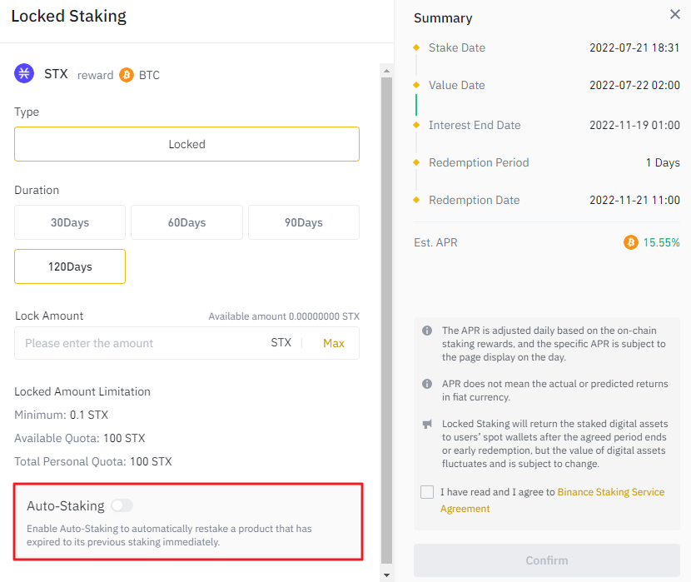691x582 pixels.
Task: Click the info icon beside APR adjusted daily note
Action: point(427,331)
